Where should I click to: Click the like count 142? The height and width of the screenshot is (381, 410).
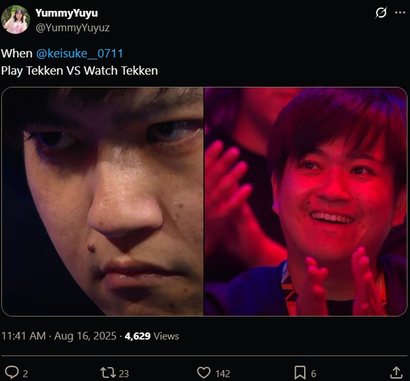pyautogui.click(x=223, y=373)
